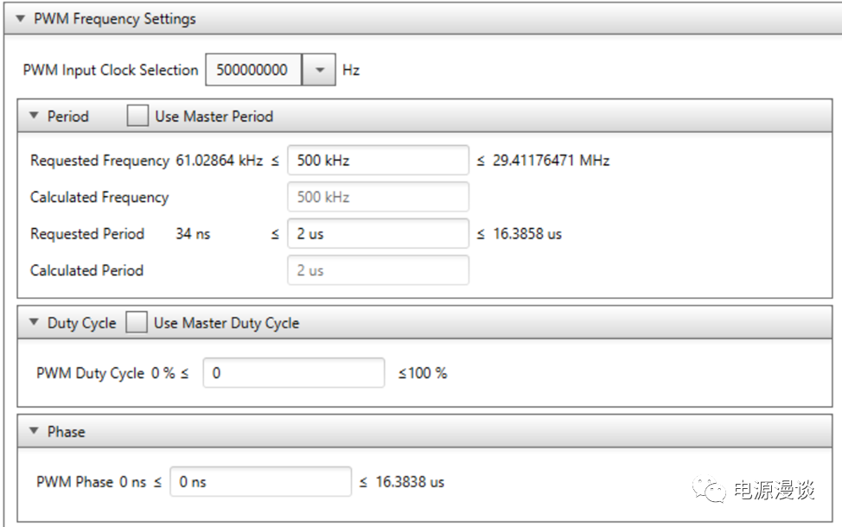Viewport: 842px width, 527px height.
Task: Click the Phase section header label
Action: [x=67, y=431]
